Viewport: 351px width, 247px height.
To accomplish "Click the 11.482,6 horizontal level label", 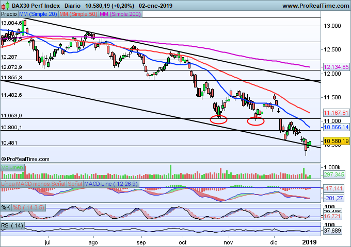I will click(11, 95).
